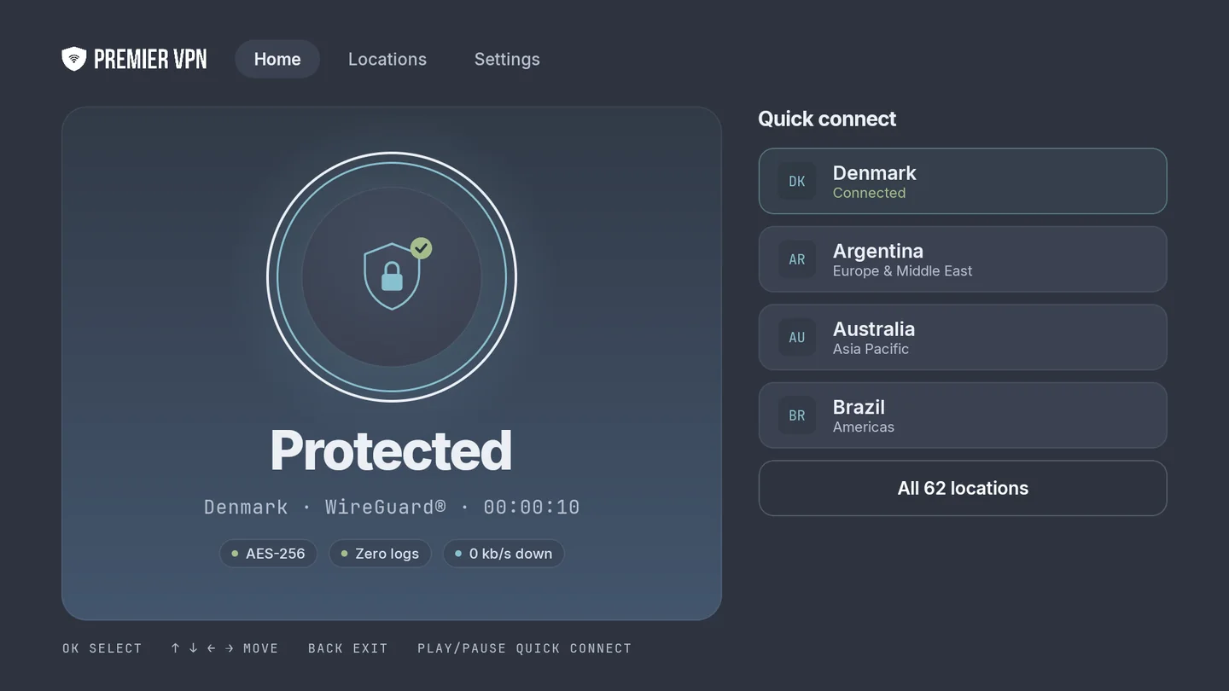Click the BACK EXIT hint
The height and width of the screenshot is (691, 1229).
[x=348, y=648]
